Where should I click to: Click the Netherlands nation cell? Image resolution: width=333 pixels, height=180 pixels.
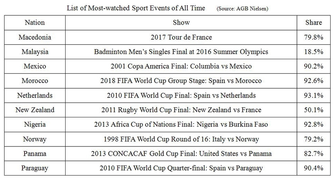click(x=35, y=96)
